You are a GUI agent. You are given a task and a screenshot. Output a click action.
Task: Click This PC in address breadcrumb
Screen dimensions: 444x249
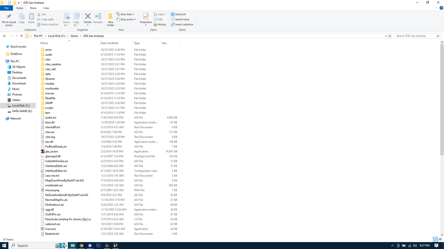(x=38, y=36)
